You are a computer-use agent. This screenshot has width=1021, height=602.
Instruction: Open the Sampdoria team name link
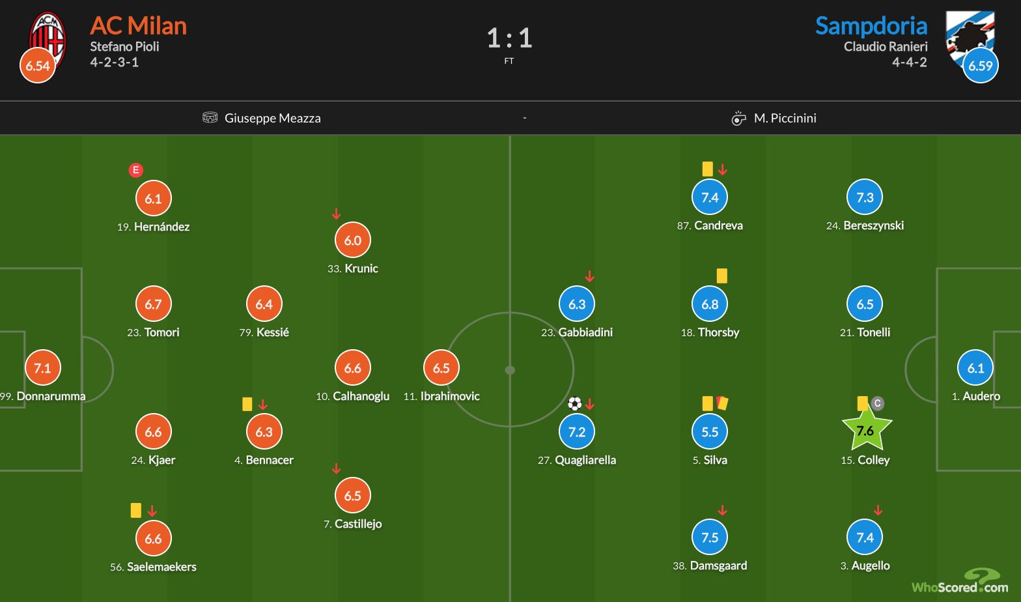[871, 25]
